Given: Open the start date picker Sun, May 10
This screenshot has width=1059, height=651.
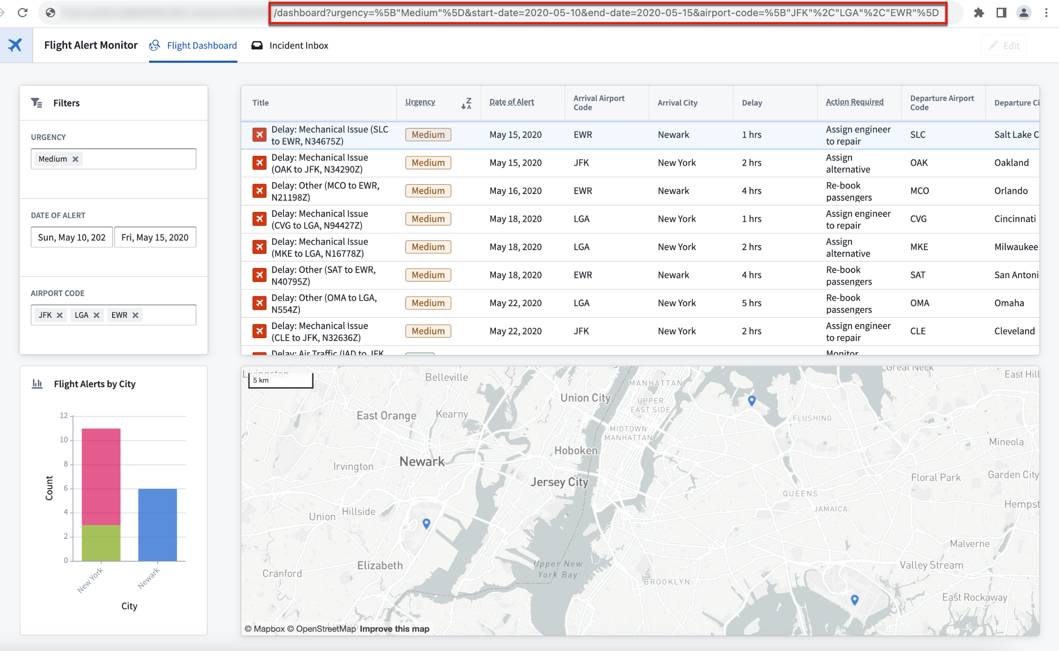Looking at the screenshot, I should click(x=71, y=237).
